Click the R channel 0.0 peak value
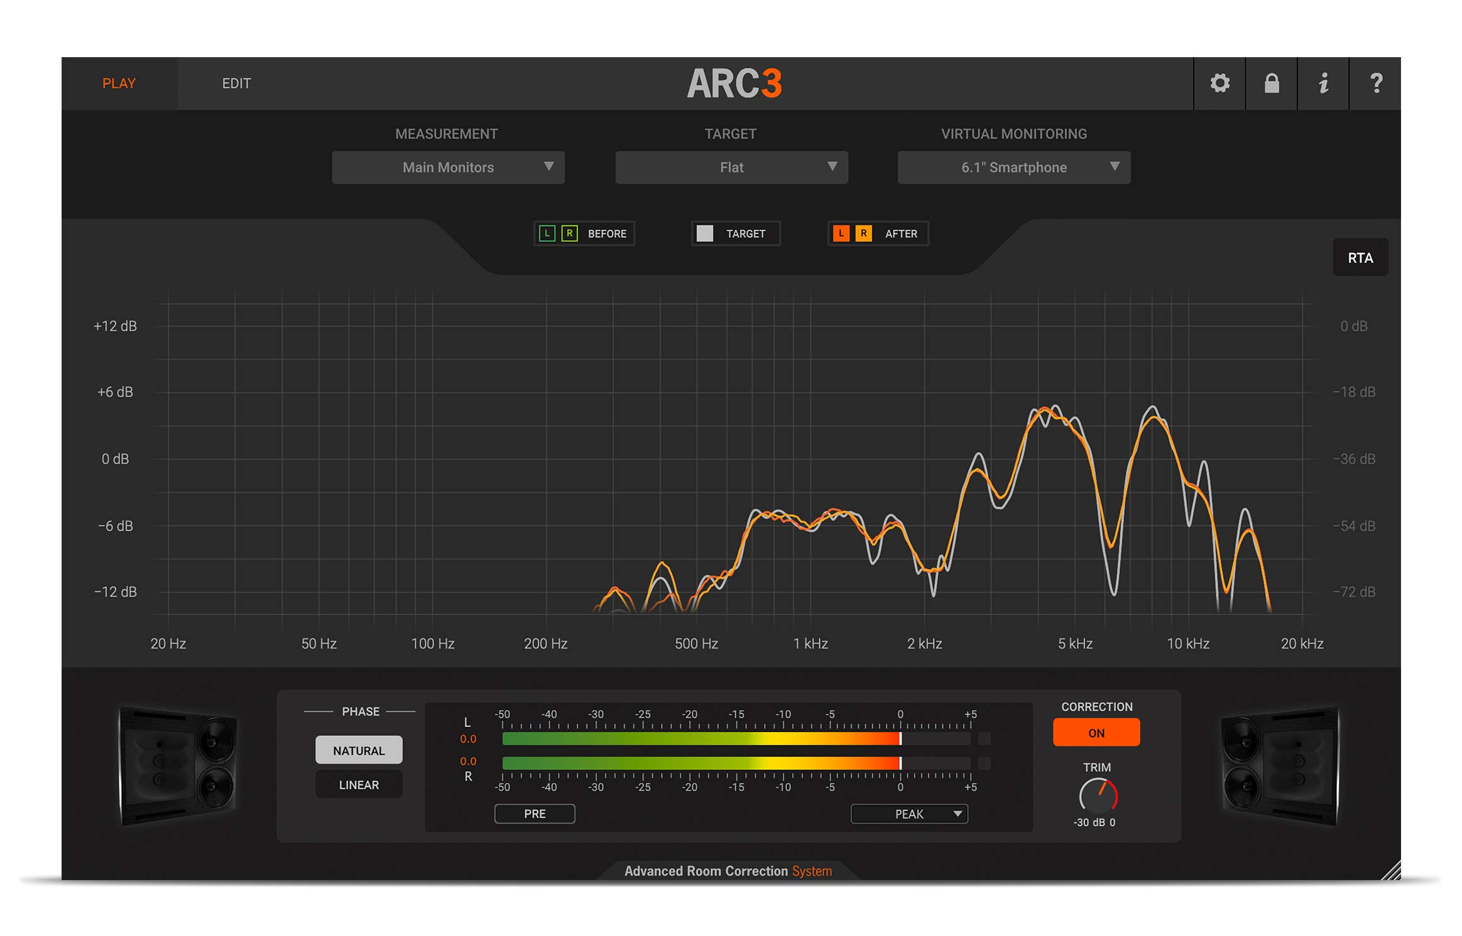Screen dimensions: 1462x936 point(468,761)
